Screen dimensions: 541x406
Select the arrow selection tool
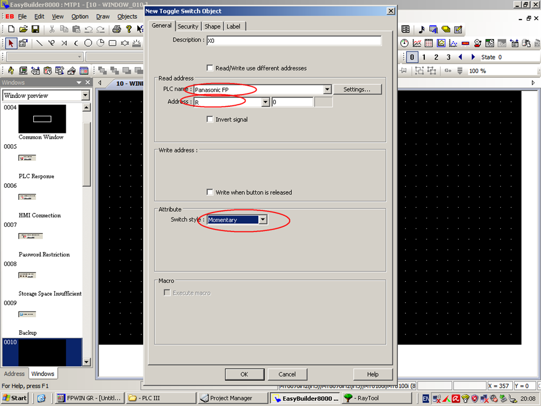11,43
